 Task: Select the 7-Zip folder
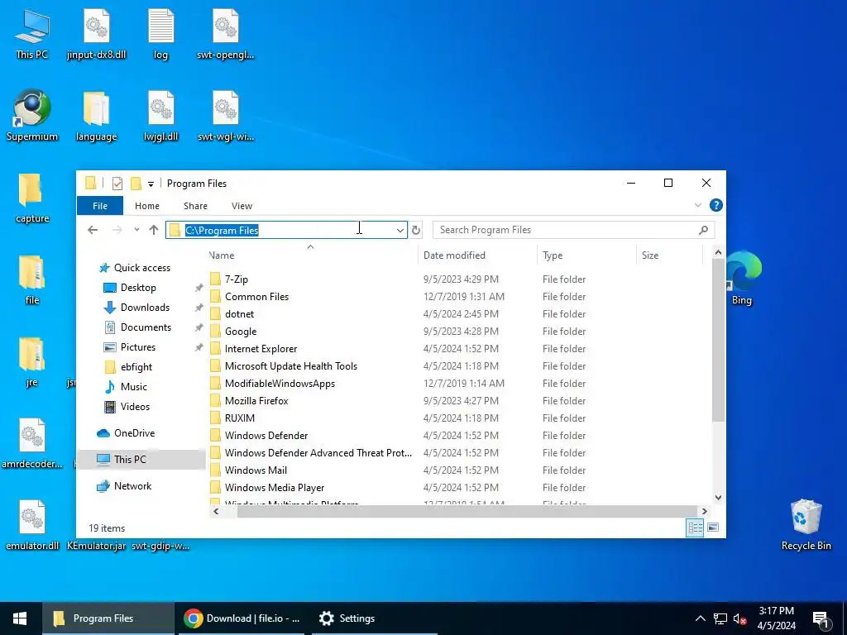click(x=236, y=279)
